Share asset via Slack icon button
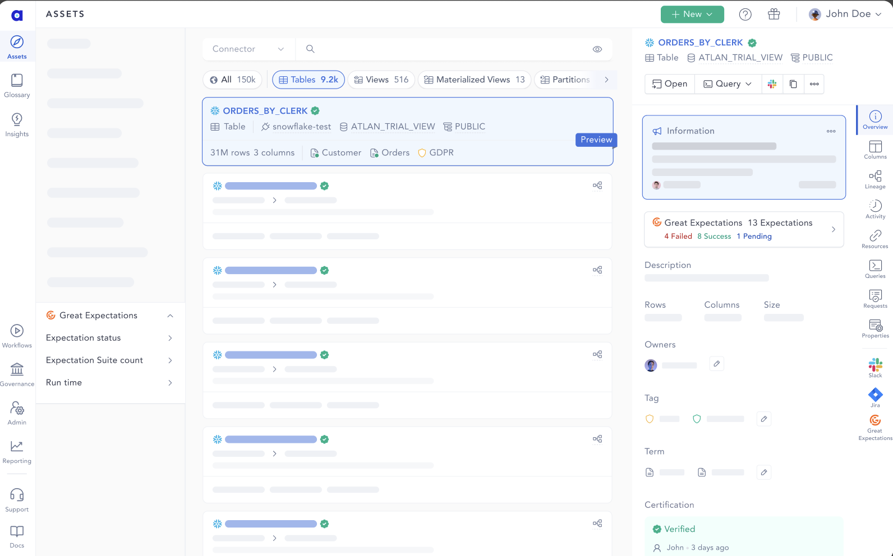The image size is (893, 556). [x=772, y=84]
